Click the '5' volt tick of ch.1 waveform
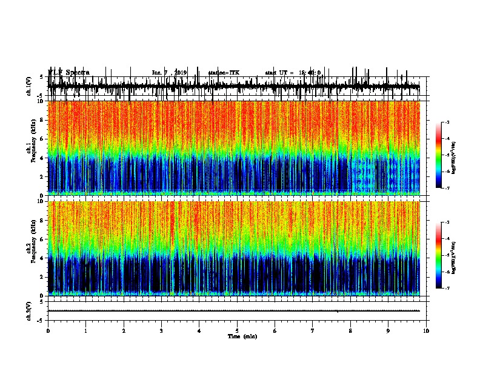Viewport: 480px width, 371px height. coord(41,77)
